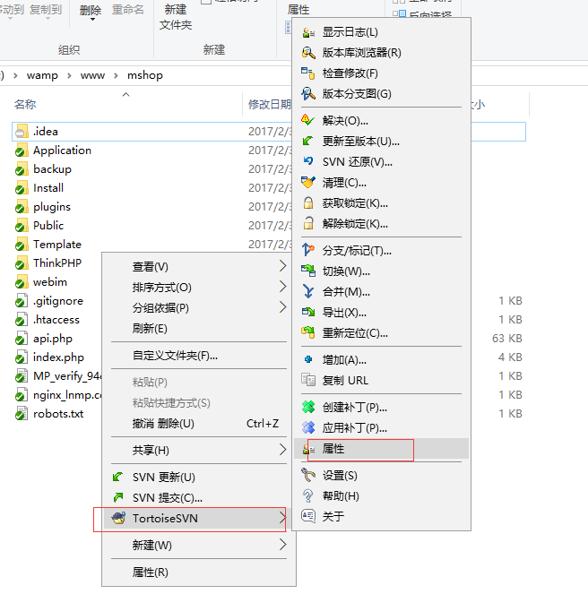
Task: Click the SVN commit arrow icon
Action: (x=118, y=497)
